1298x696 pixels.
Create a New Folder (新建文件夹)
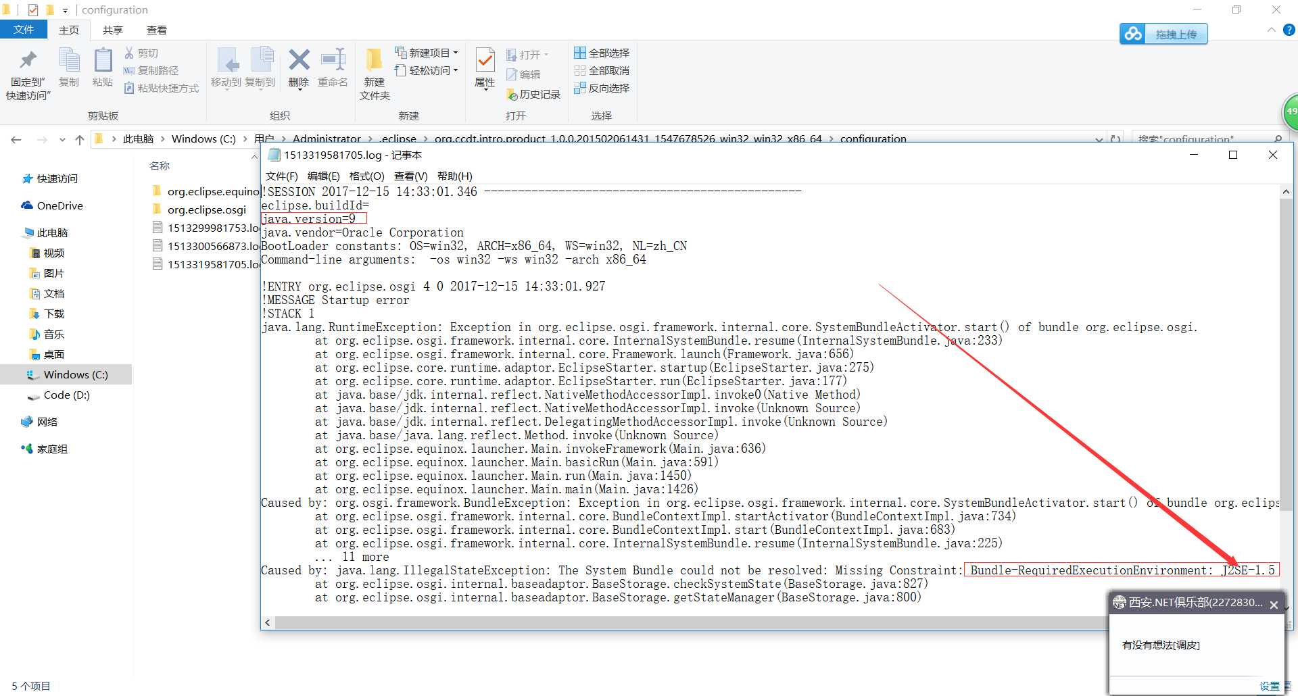coord(375,74)
